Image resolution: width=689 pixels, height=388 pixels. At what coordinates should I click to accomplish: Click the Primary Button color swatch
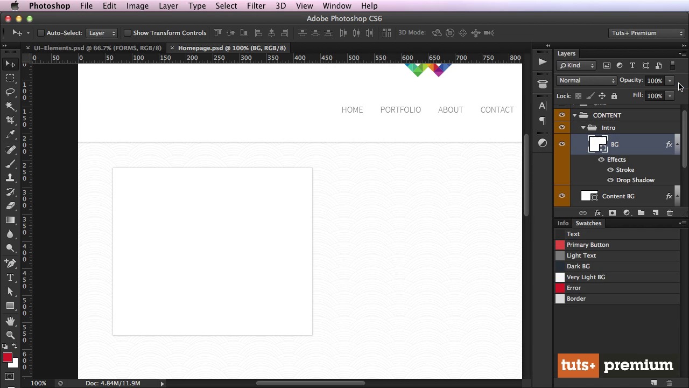tap(560, 245)
